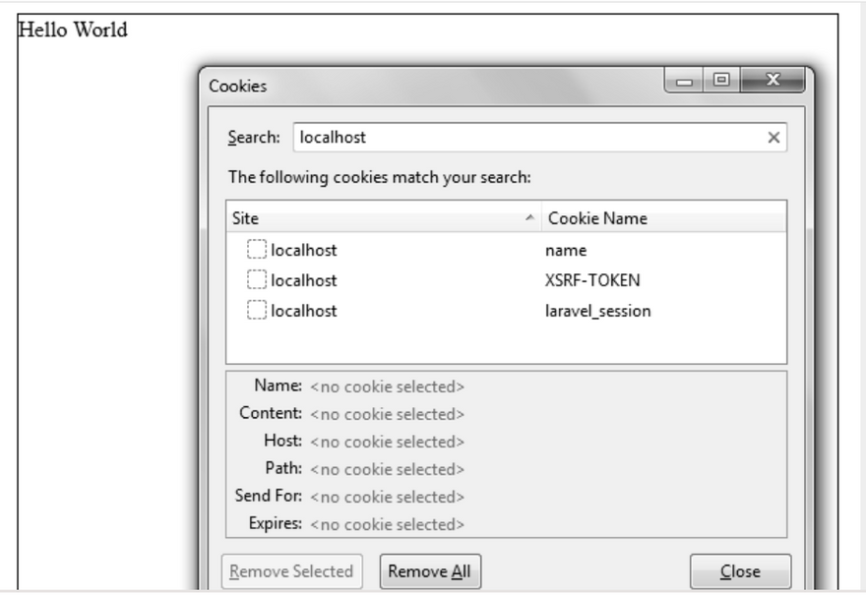Click the Remove Selected button

pos(295,570)
